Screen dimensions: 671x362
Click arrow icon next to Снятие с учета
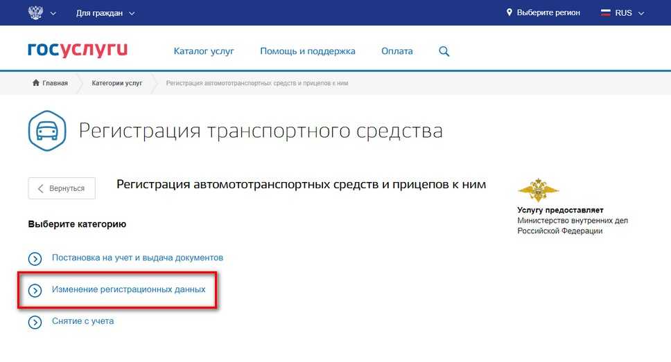click(35, 322)
